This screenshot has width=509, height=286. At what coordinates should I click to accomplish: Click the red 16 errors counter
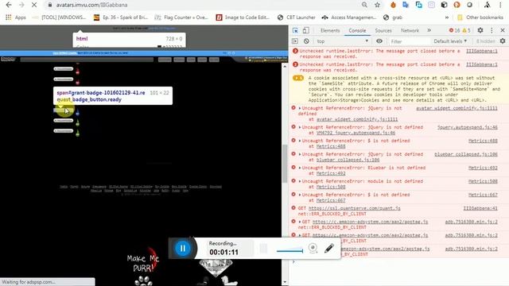[454, 30]
